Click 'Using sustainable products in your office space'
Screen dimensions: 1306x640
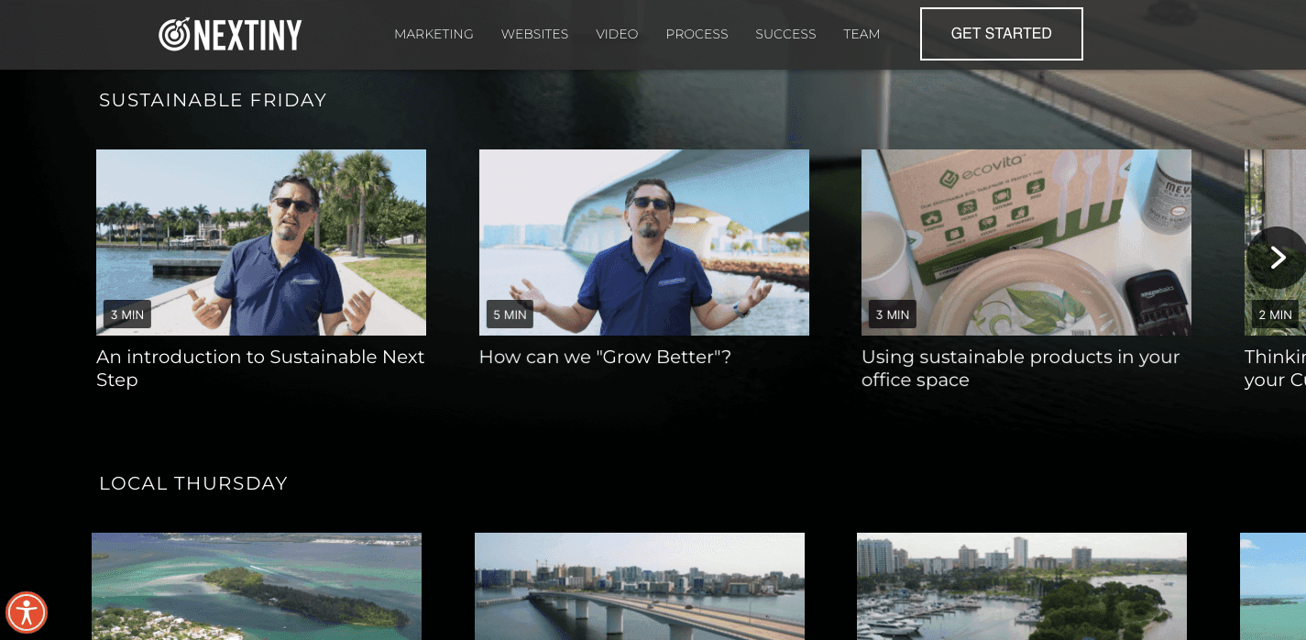tap(1026, 242)
